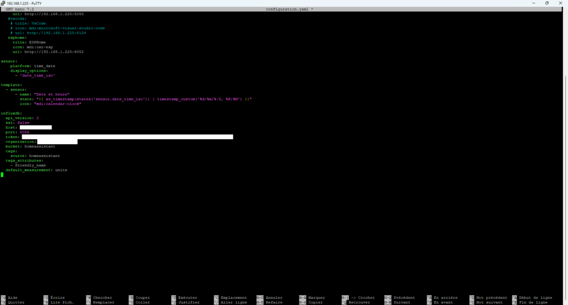Image resolution: width=568 pixels, height=305 pixels.
Task: Click the redacted organization value
Action: pyautogui.click(x=57, y=141)
